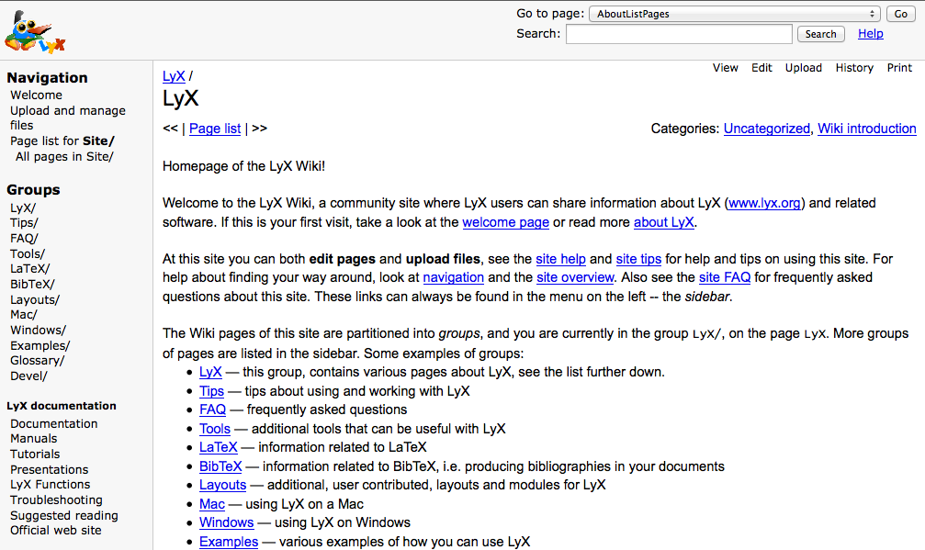The width and height of the screenshot is (925, 550).
Task: Visit the www.lyx.org link
Action: pos(764,203)
